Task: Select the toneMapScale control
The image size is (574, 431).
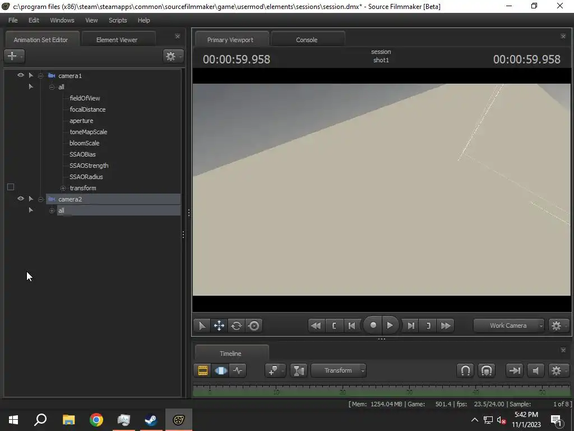Action: [89, 132]
